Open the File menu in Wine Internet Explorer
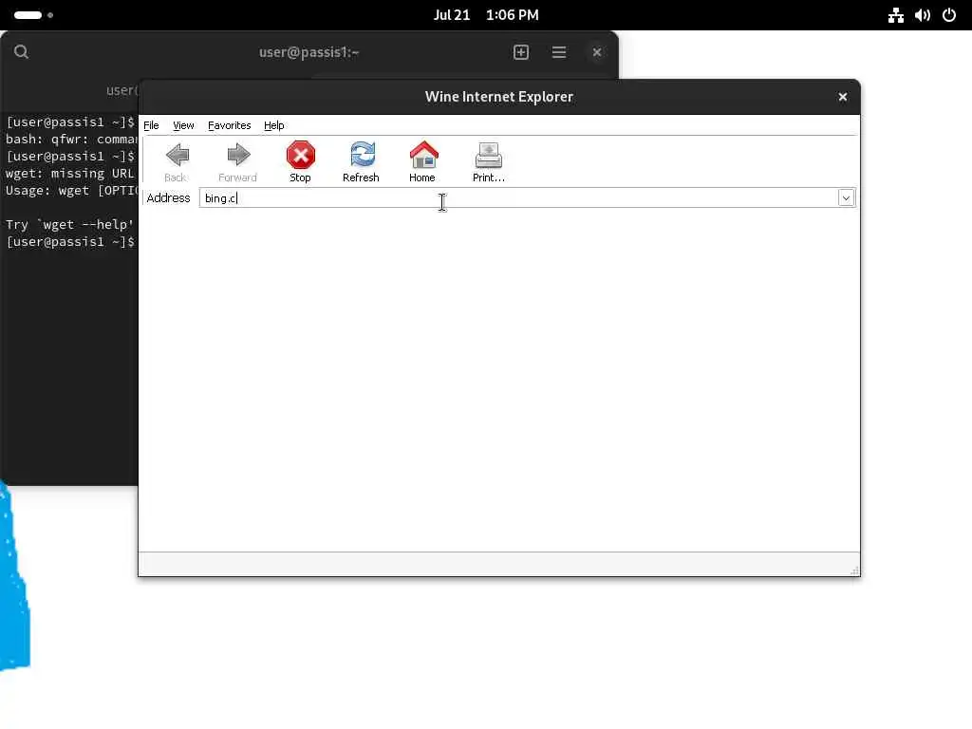This screenshot has width=972, height=729. pyautogui.click(x=151, y=125)
